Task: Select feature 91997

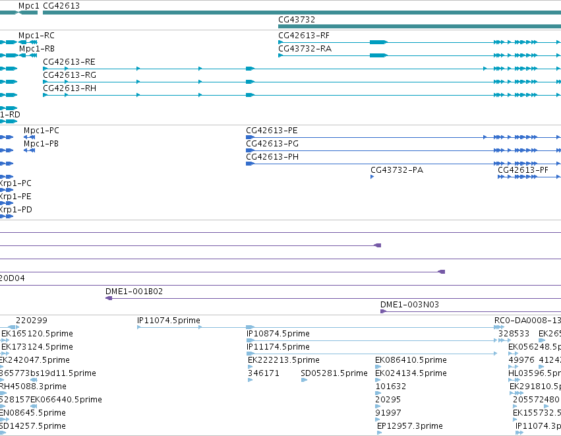Action: click(388, 413)
